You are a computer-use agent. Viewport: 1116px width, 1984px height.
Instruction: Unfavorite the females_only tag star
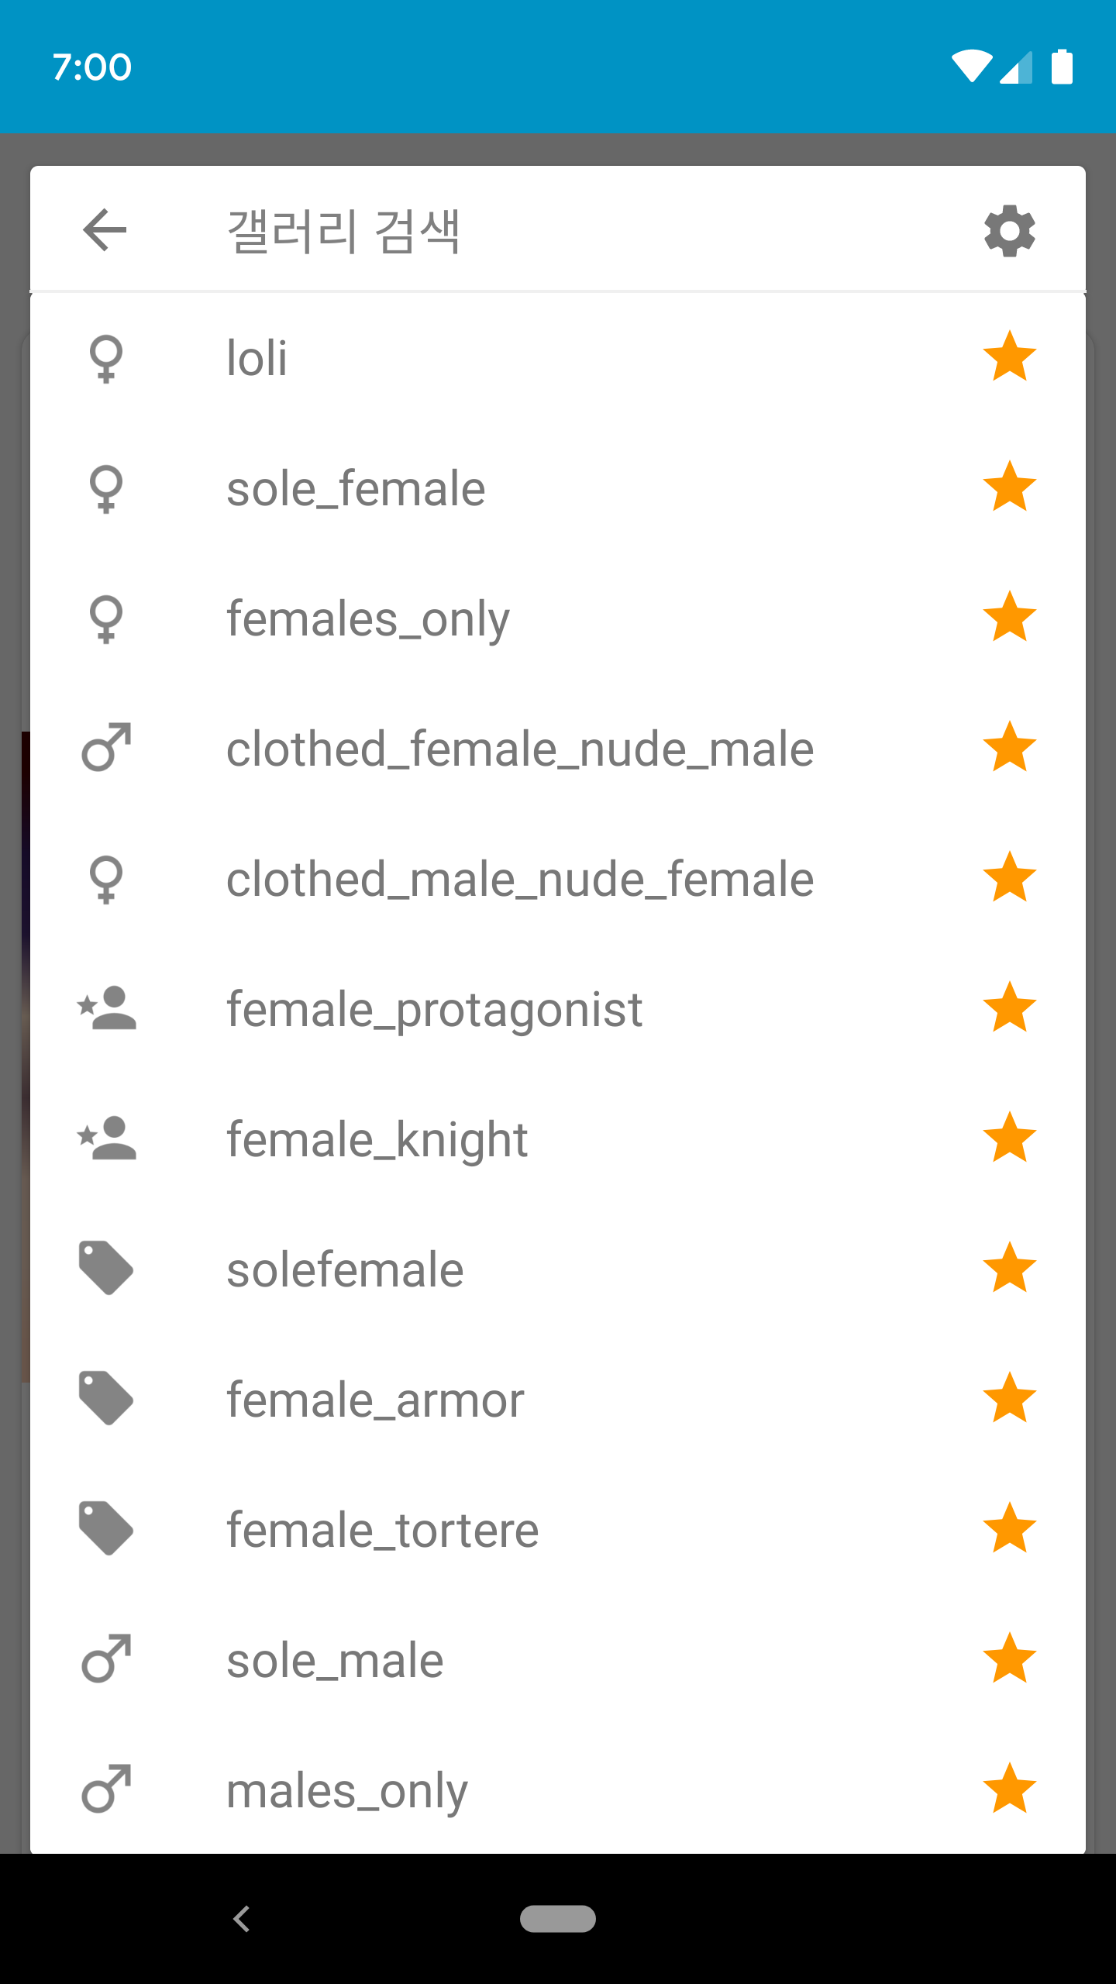[1009, 618]
